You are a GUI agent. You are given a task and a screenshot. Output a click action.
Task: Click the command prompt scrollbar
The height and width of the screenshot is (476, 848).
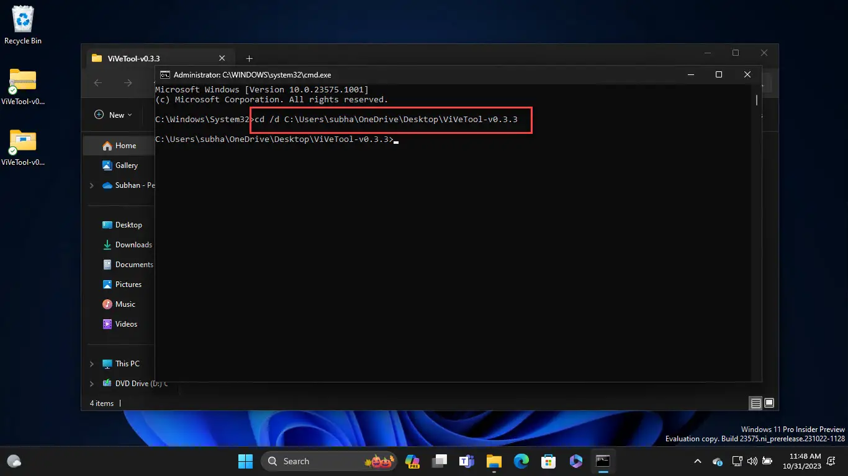pyautogui.click(x=757, y=99)
